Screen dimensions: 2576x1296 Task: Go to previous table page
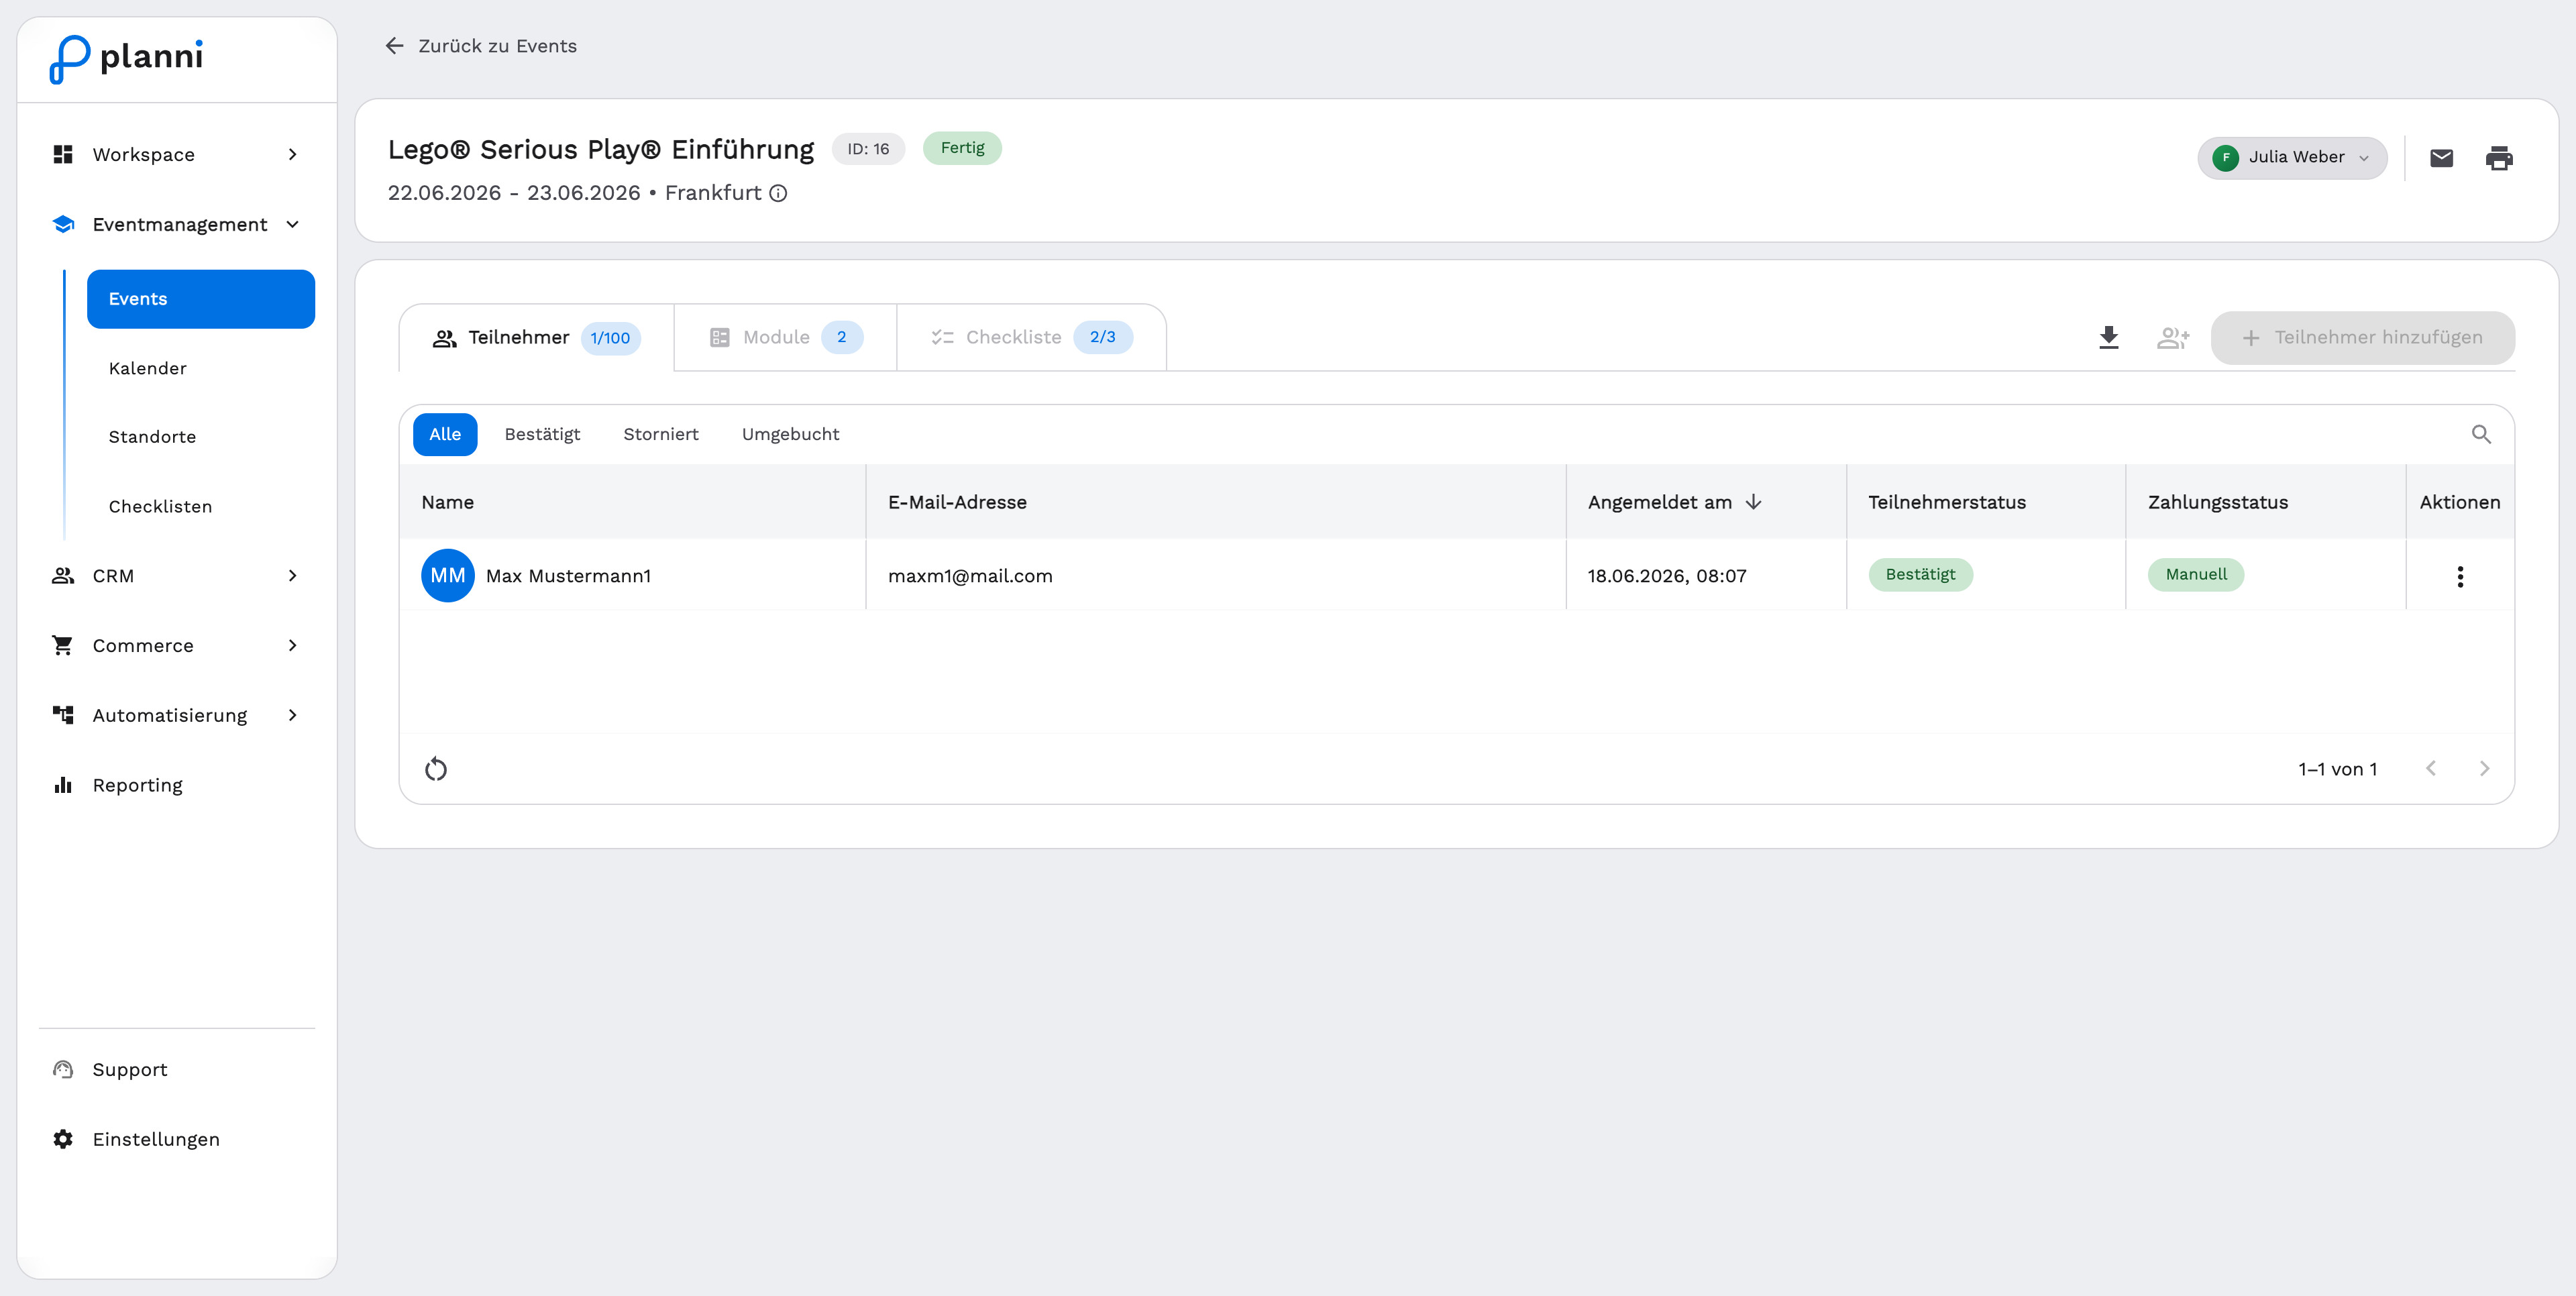pyautogui.click(x=2431, y=769)
